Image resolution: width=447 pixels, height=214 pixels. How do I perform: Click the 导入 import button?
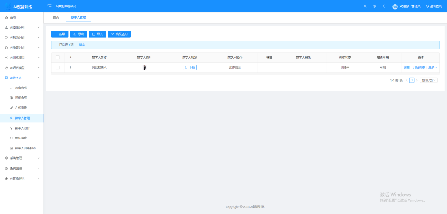[x=98, y=34]
